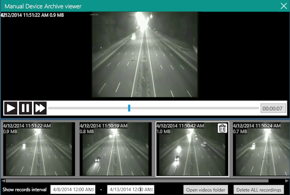Close the Manual Device Archive viewer
The width and height of the screenshot is (290, 195).
(x=283, y=6)
